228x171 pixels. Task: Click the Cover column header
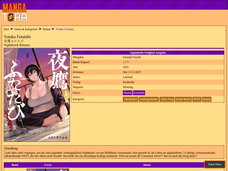tap(48, 165)
